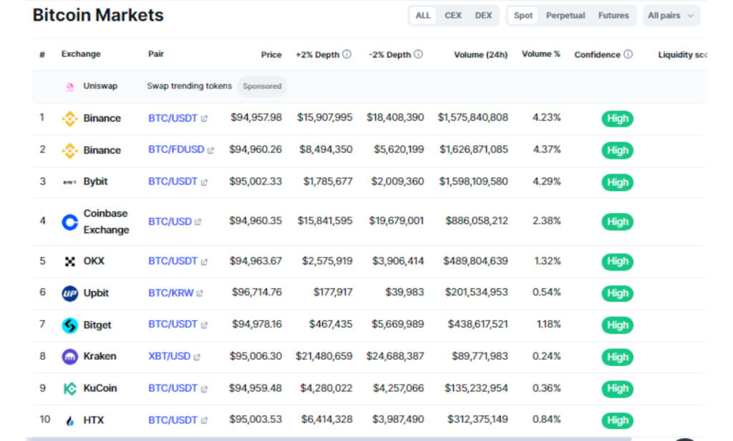Screen dimensions: 733x441
Task: Click the Kraken exchange logo
Action: pos(69,357)
